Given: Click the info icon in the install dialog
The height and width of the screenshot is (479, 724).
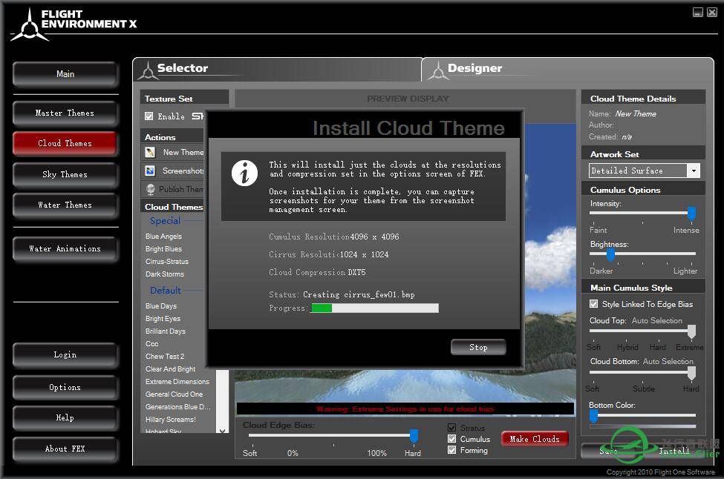Looking at the screenshot, I should tap(244, 173).
